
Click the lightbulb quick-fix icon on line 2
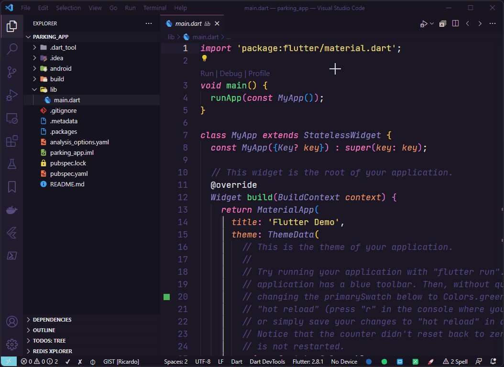(x=204, y=58)
